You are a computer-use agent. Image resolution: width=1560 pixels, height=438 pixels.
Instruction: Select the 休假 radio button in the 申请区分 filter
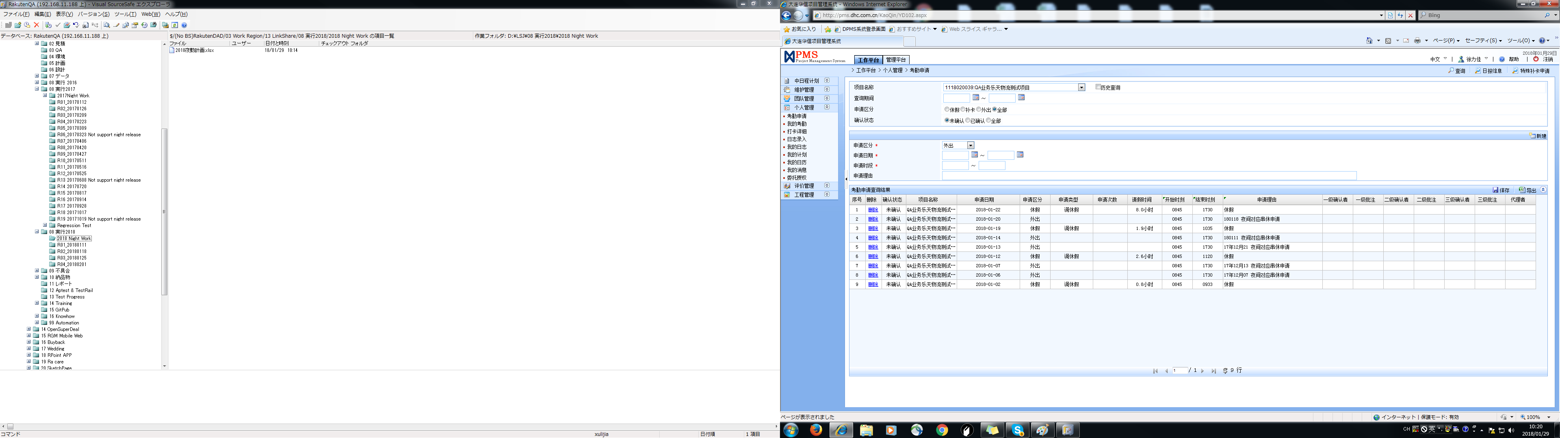[x=947, y=109]
